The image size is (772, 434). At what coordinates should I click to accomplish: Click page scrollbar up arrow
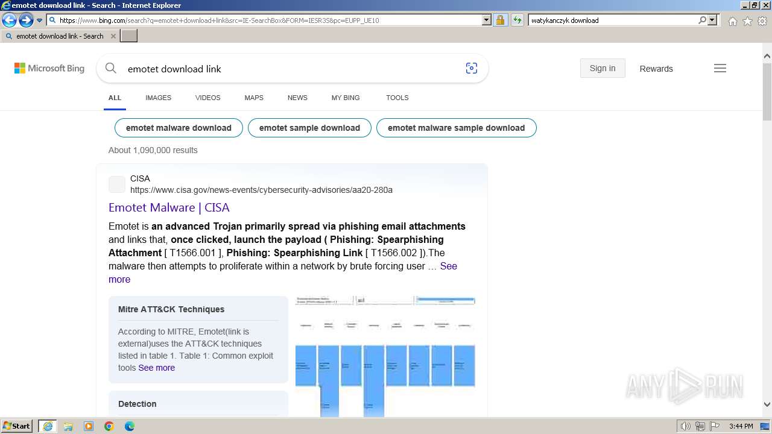point(767,56)
